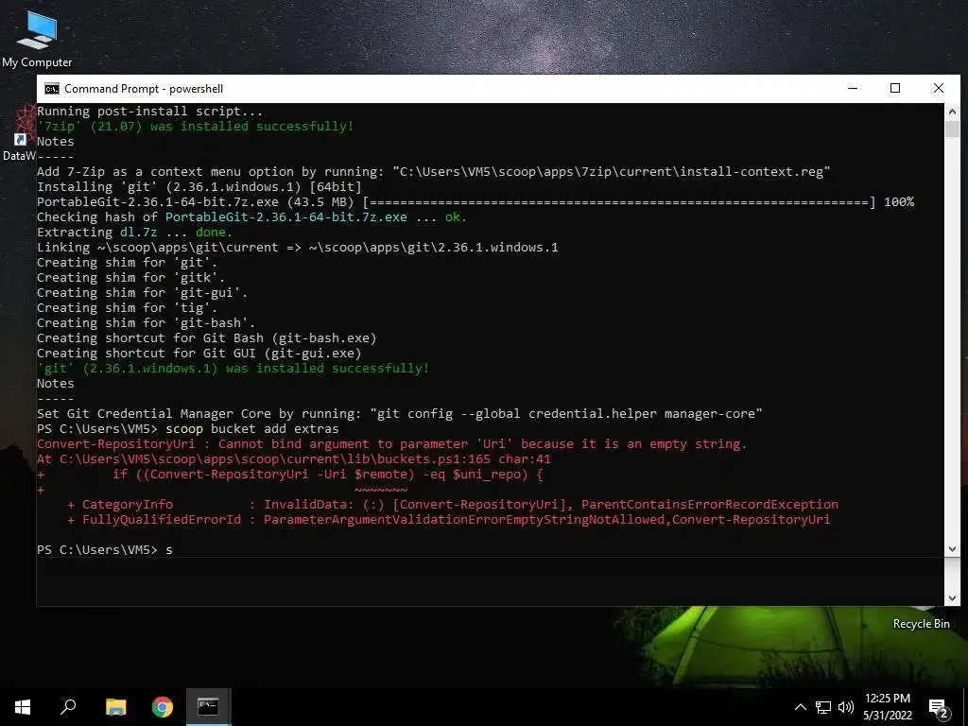The height and width of the screenshot is (726, 968).
Task: Click the 'At C:\Users\VM5\scoop\apps\scoop\current\lib\buckets.ps1:165' line
Action: [x=294, y=458]
